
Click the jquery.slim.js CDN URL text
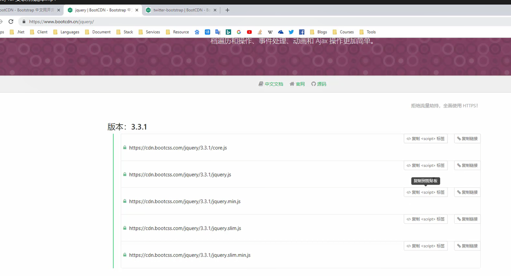click(x=185, y=228)
